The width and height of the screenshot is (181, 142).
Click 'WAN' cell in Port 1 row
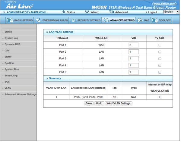coord(101,45)
